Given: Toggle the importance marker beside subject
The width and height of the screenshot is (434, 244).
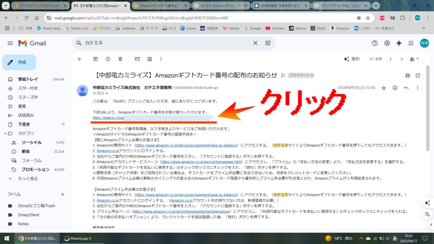Looking at the screenshot, I should click(x=283, y=75).
